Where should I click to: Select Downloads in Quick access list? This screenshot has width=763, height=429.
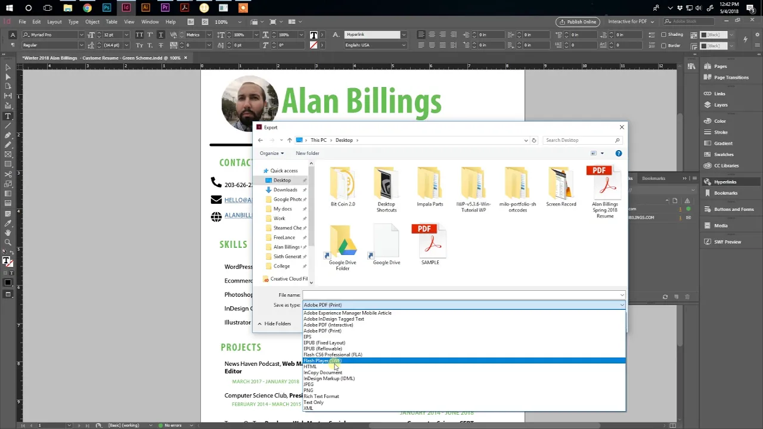pos(285,189)
